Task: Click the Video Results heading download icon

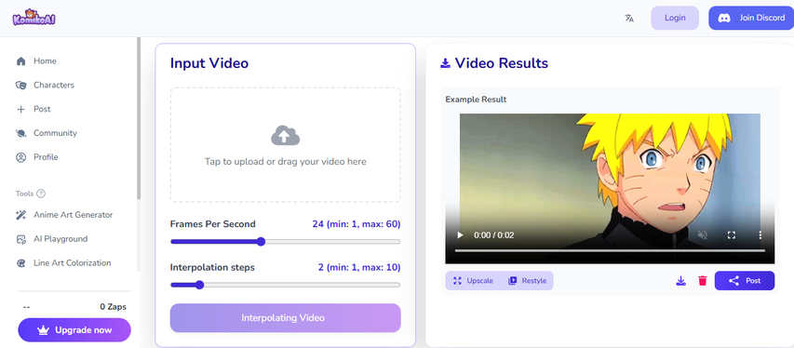Action: [445, 63]
